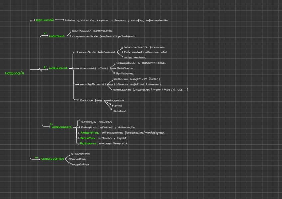Select the 'Residual' outcome
Viewport: 282px width, 199px height.
(119, 111)
